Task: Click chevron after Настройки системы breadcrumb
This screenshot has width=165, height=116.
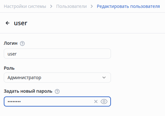Action: coord(51,6)
